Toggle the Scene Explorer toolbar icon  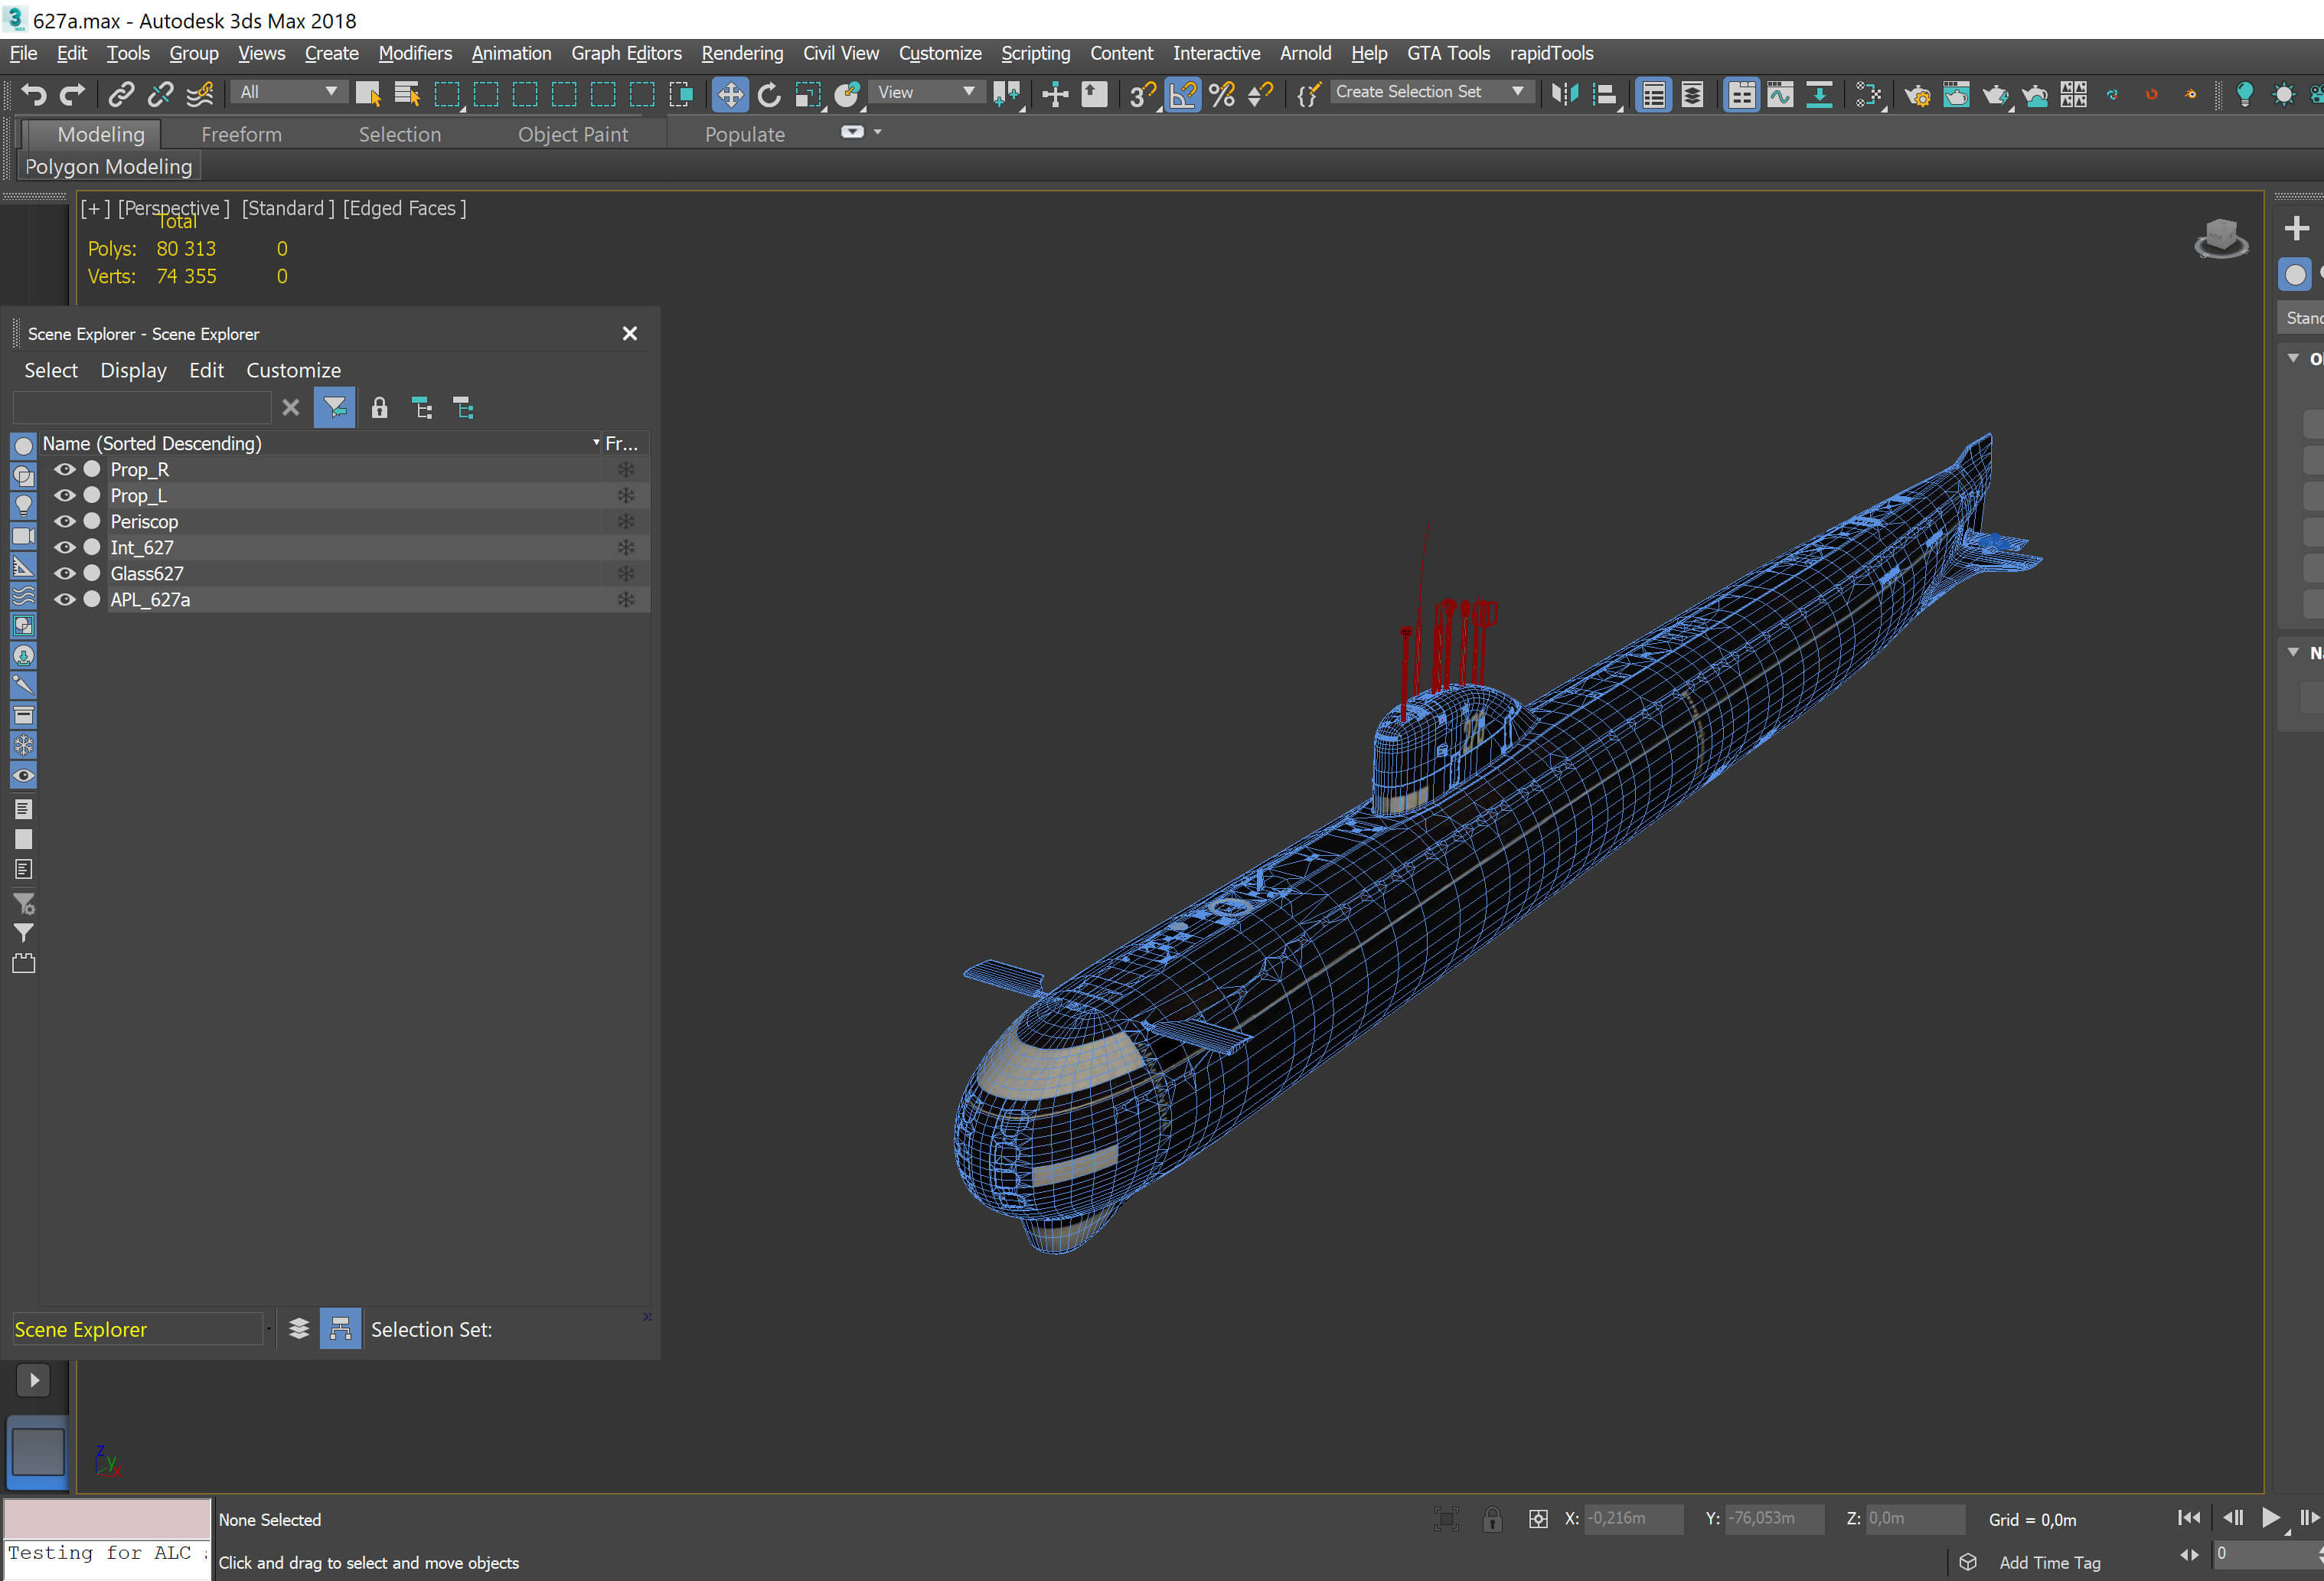click(1653, 94)
